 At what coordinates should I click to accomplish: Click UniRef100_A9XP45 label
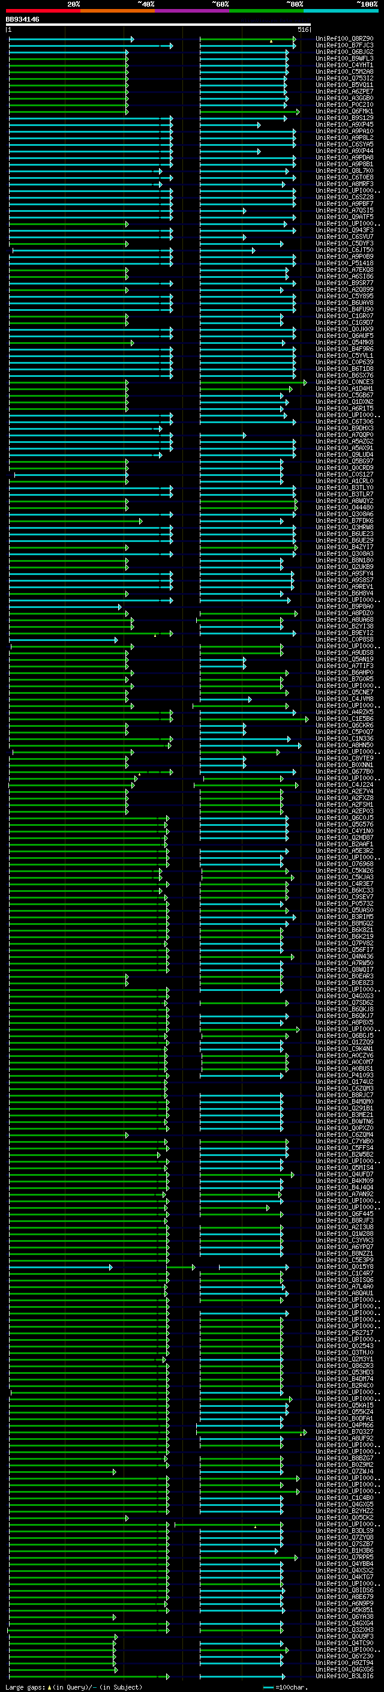click(344, 125)
